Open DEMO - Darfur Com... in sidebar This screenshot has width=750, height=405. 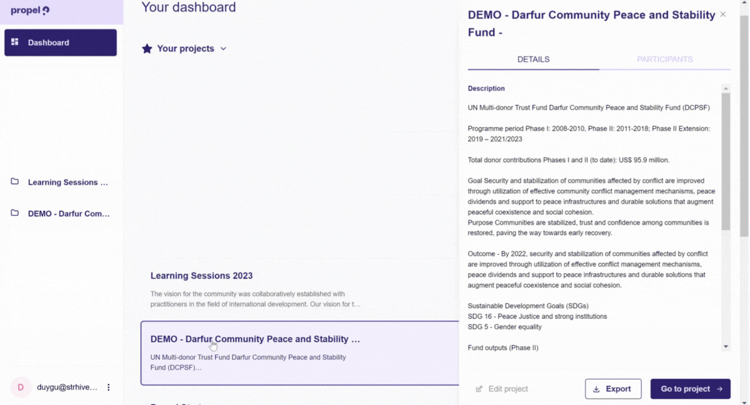[69, 214]
